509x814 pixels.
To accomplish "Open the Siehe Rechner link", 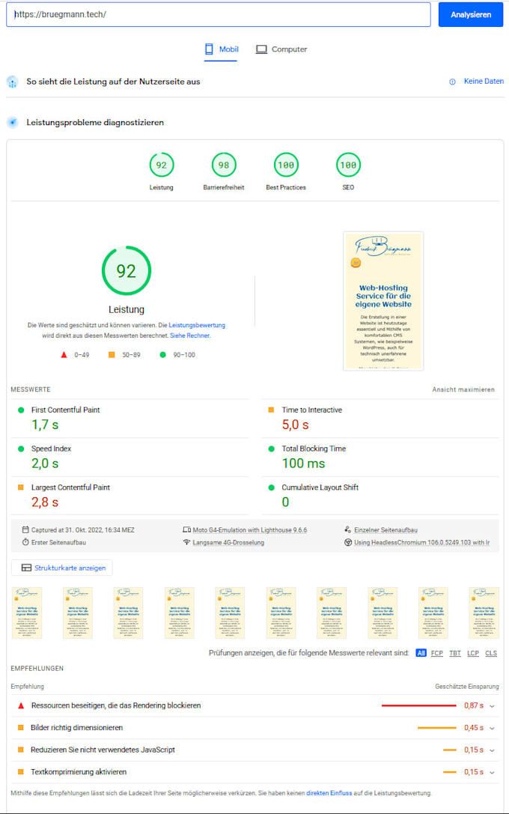I will (x=190, y=335).
